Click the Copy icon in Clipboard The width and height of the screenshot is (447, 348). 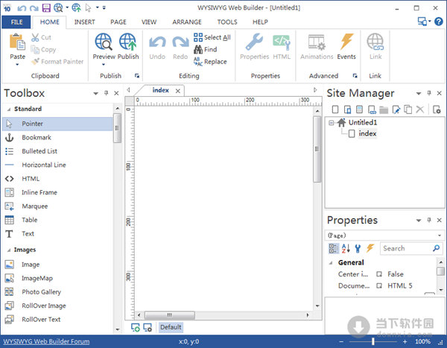(35, 50)
